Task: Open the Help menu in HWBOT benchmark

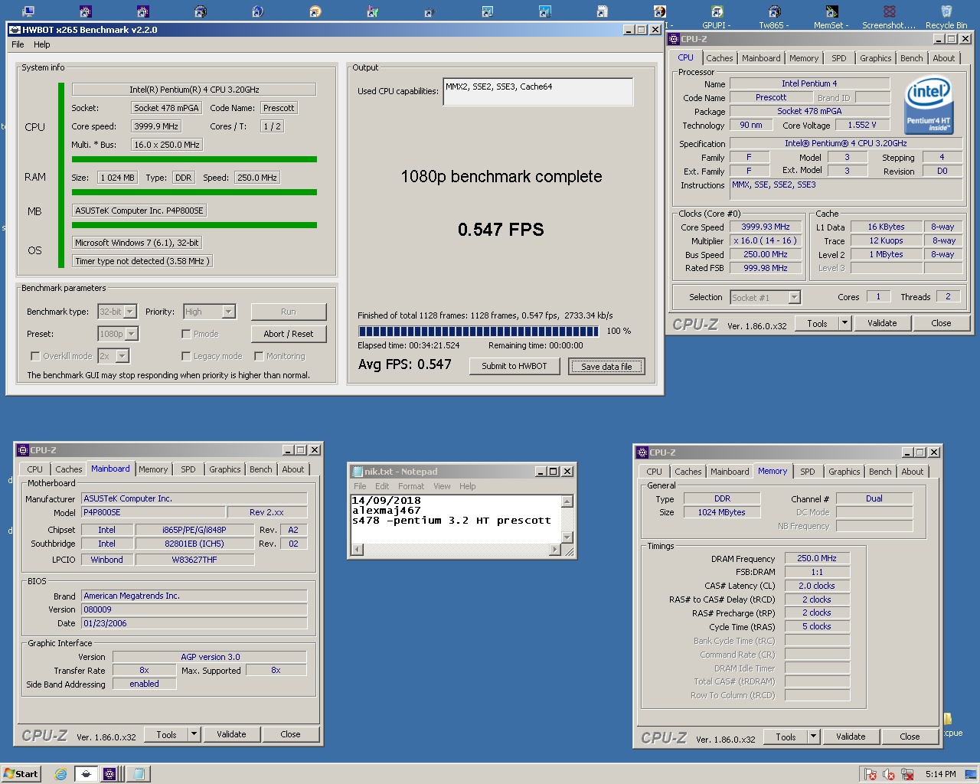Action: tap(41, 44)
